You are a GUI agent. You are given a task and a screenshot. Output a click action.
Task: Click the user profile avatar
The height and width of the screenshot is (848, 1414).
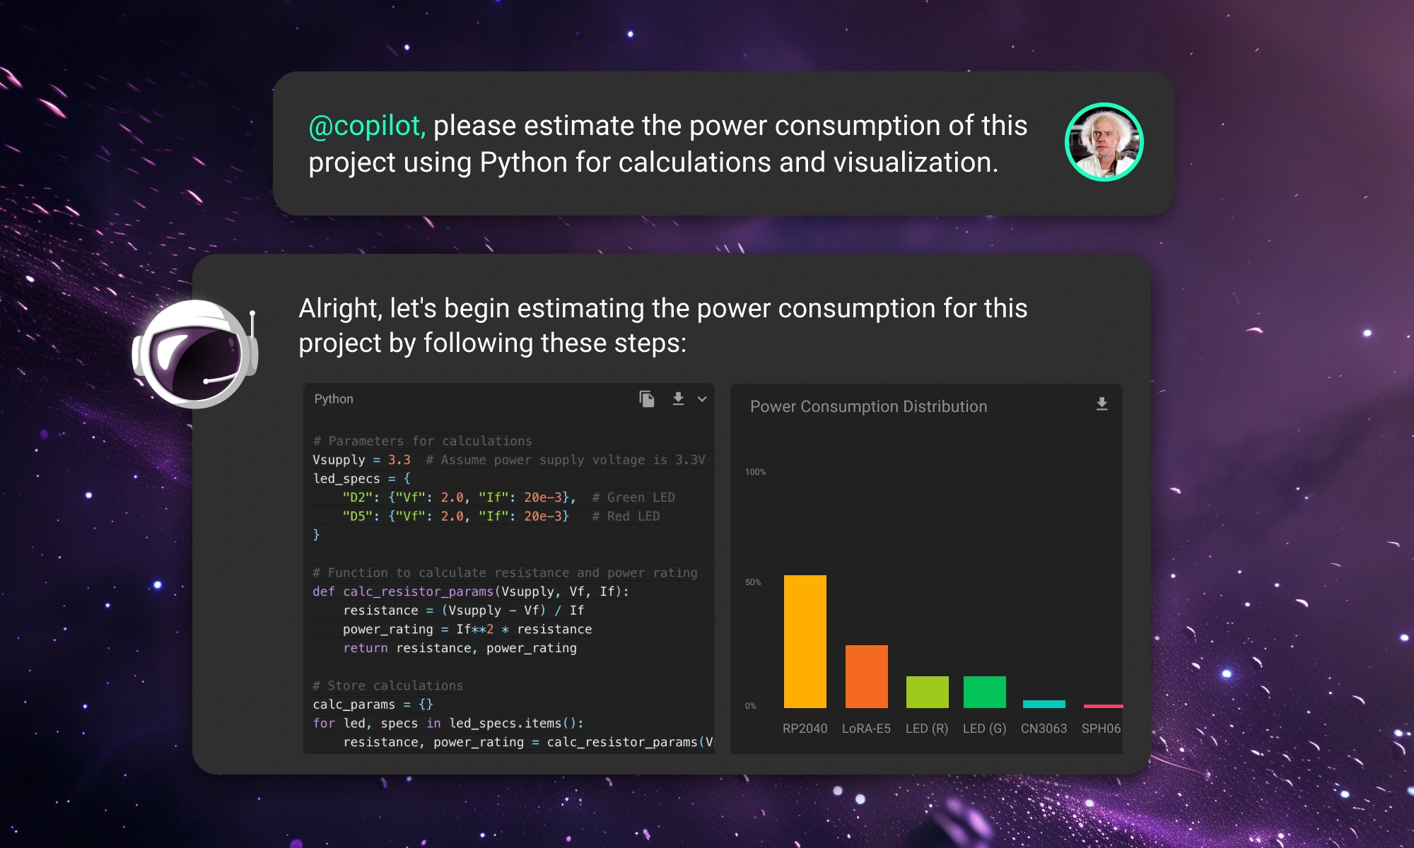[1104, 142]
